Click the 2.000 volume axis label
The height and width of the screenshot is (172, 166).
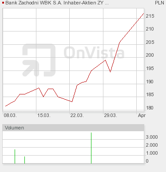(152, 145)
